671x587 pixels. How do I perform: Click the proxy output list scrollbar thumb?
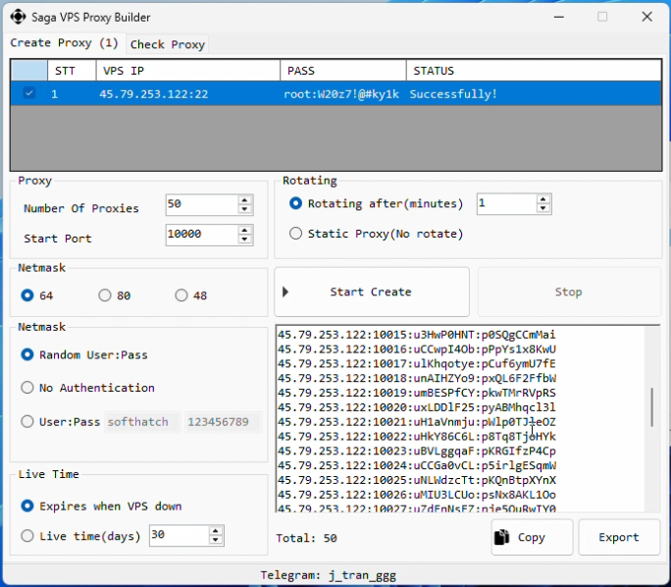pyautogui.click(x=651, y=406)
